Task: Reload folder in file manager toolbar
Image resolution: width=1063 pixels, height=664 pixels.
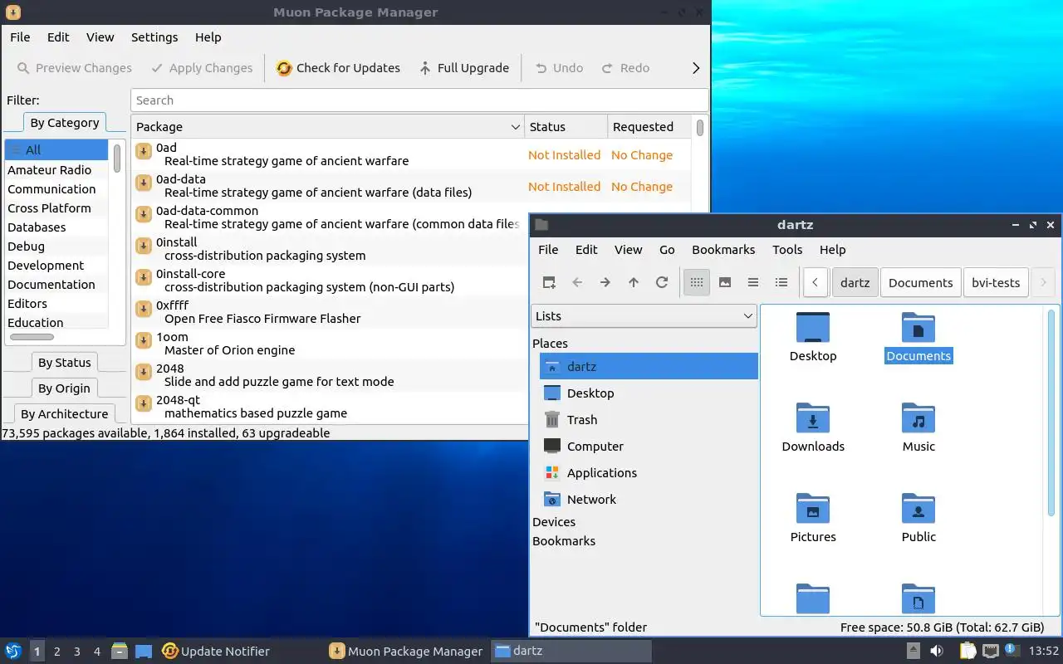Action: (x=662, y=282)
